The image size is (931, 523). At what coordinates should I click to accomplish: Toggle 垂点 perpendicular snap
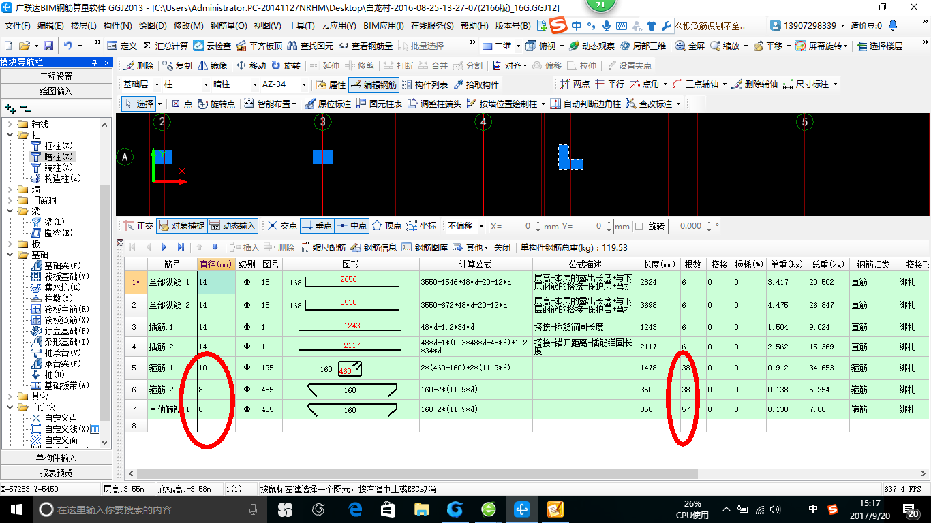(317, 225)
